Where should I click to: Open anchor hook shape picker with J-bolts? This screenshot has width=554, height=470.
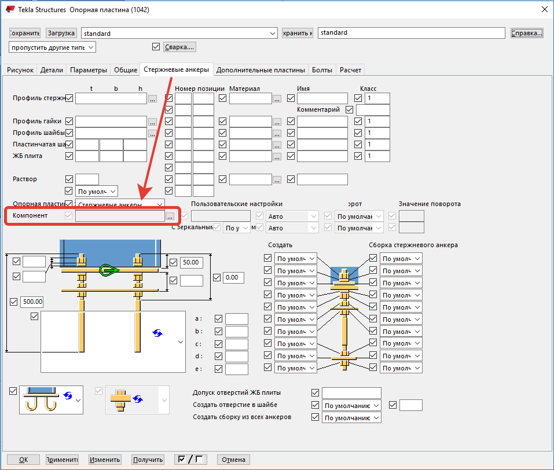coord(50,400)
